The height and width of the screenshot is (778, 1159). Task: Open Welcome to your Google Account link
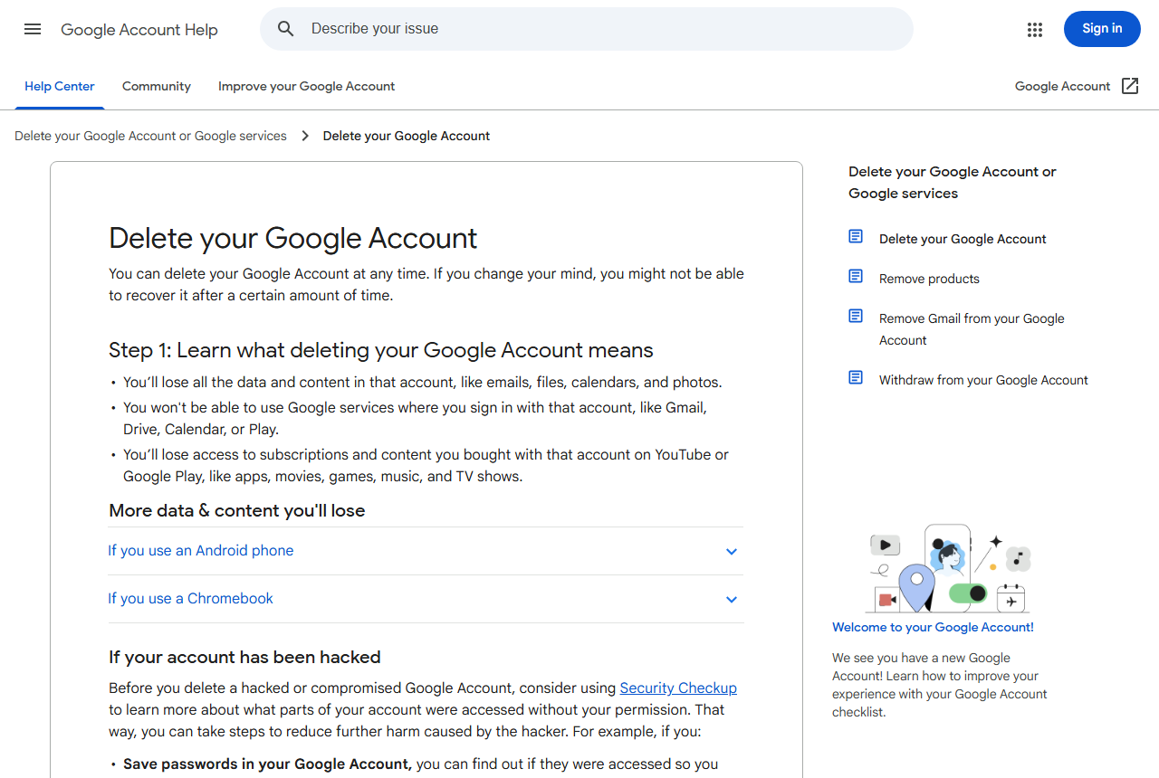[933, 627]
